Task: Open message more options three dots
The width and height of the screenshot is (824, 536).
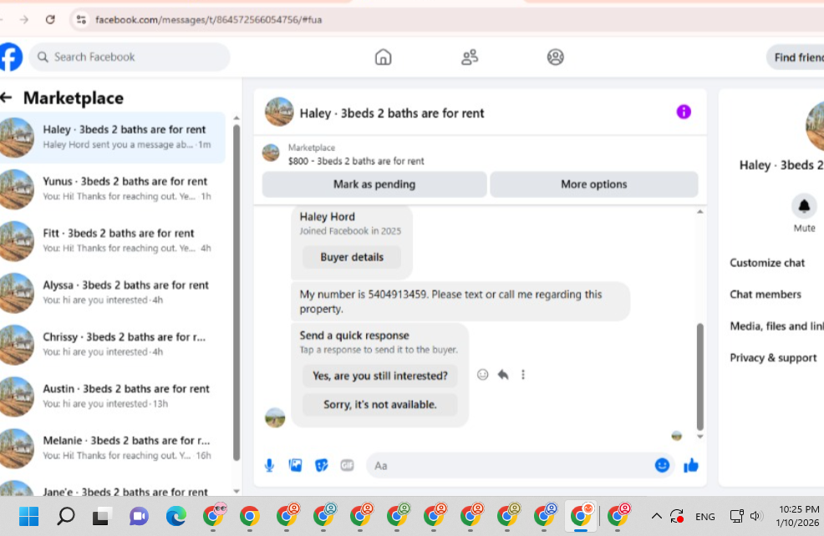Action: [x=523, y=374]
